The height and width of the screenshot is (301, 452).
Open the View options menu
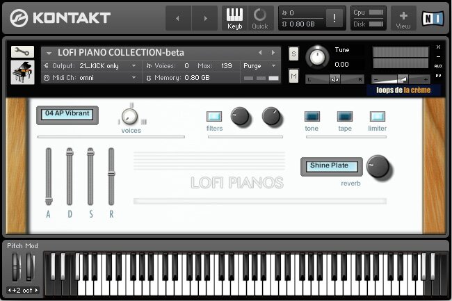(x=403, y=19)
